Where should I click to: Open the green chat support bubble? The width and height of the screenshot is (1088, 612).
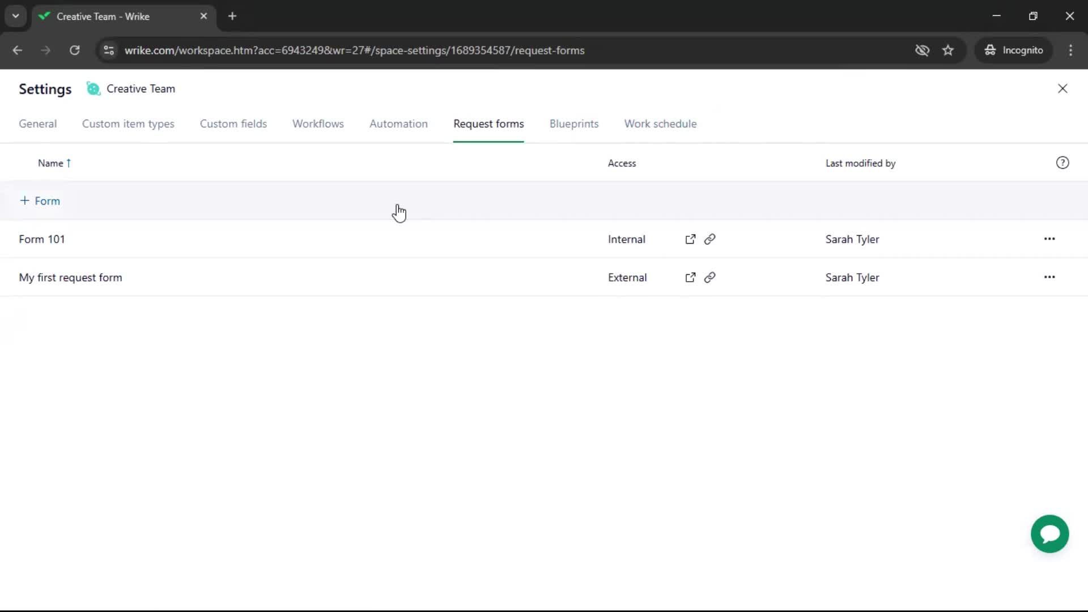pyautogui.click(x=1049, y=534)
